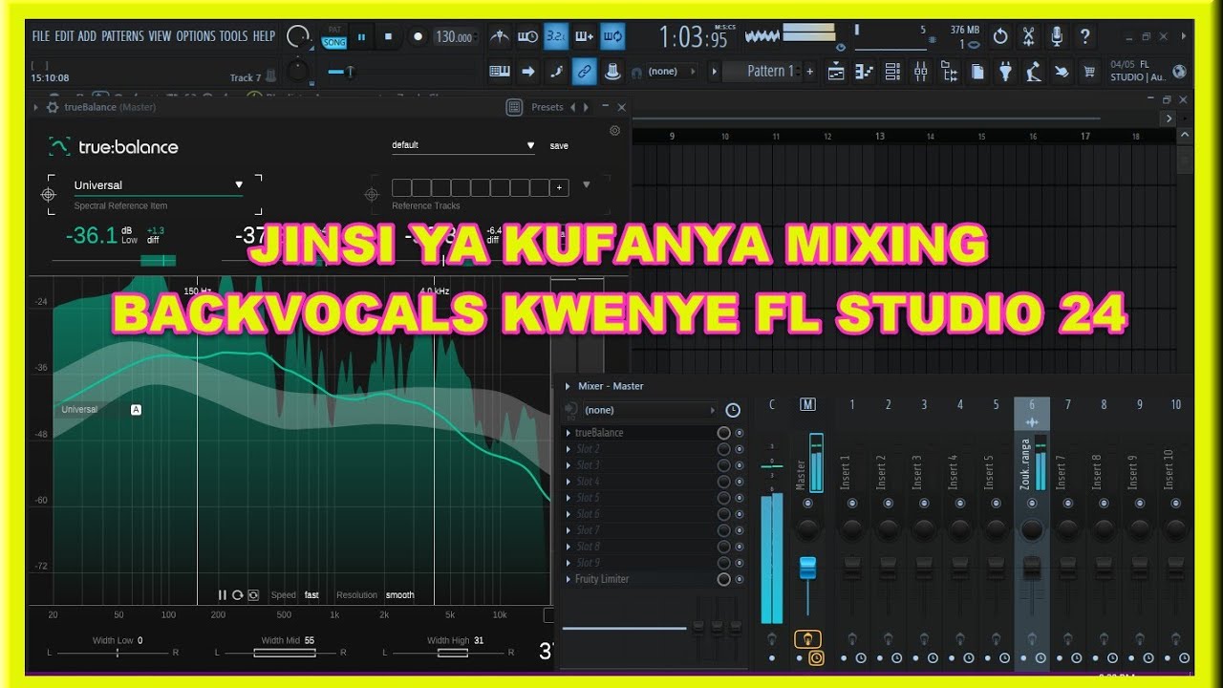The height and width of the screenshot is (688, 1223).
Task: Expand the Reference Tracks dropdown arrow
Action: coord(586,184)
